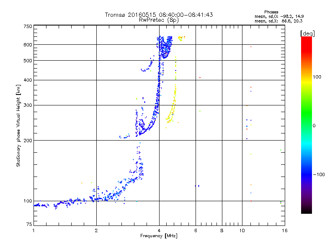
Task: Click the '400' y-axis tick label
Action: [28, 80]
